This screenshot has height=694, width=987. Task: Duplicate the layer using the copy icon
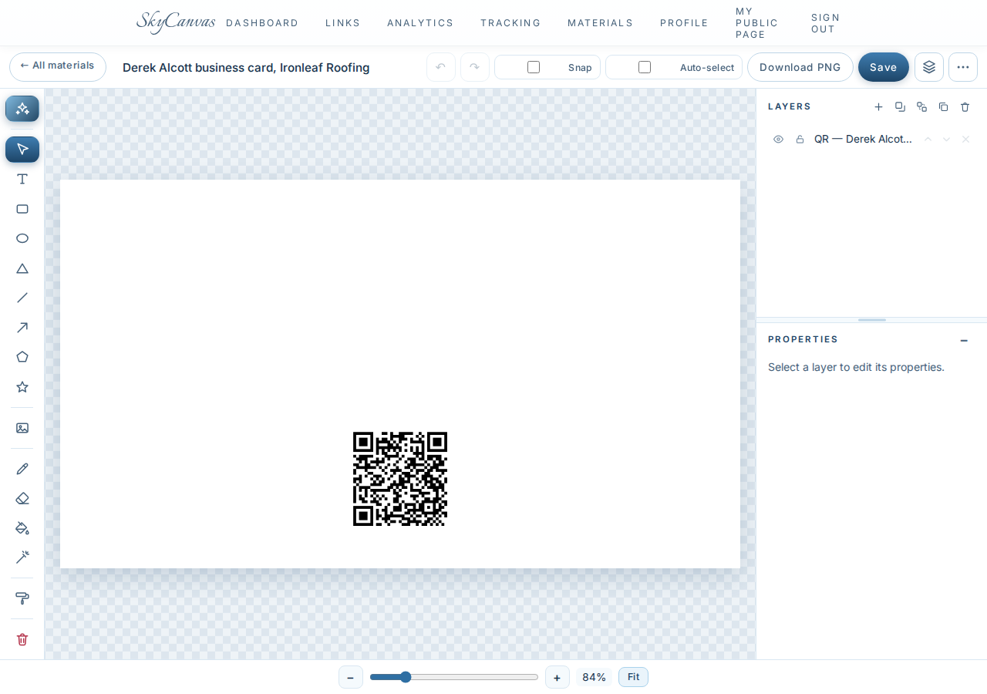tap(943, 107)
